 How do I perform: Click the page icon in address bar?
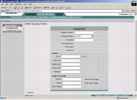coord(8,11)
